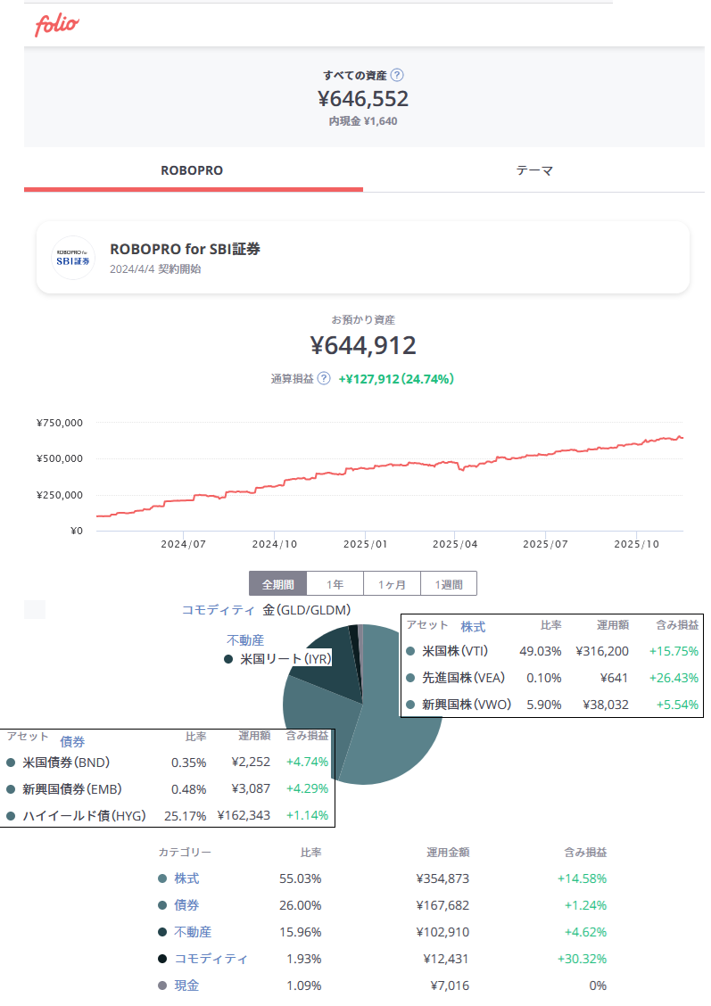Click 2024/4/4 契約開始 text
This screenshot has width=711, height=1006.
pyautogui.click(x=155, y=269)
